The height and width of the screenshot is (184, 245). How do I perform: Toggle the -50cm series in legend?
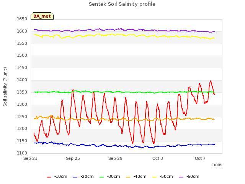click(162, 177)
